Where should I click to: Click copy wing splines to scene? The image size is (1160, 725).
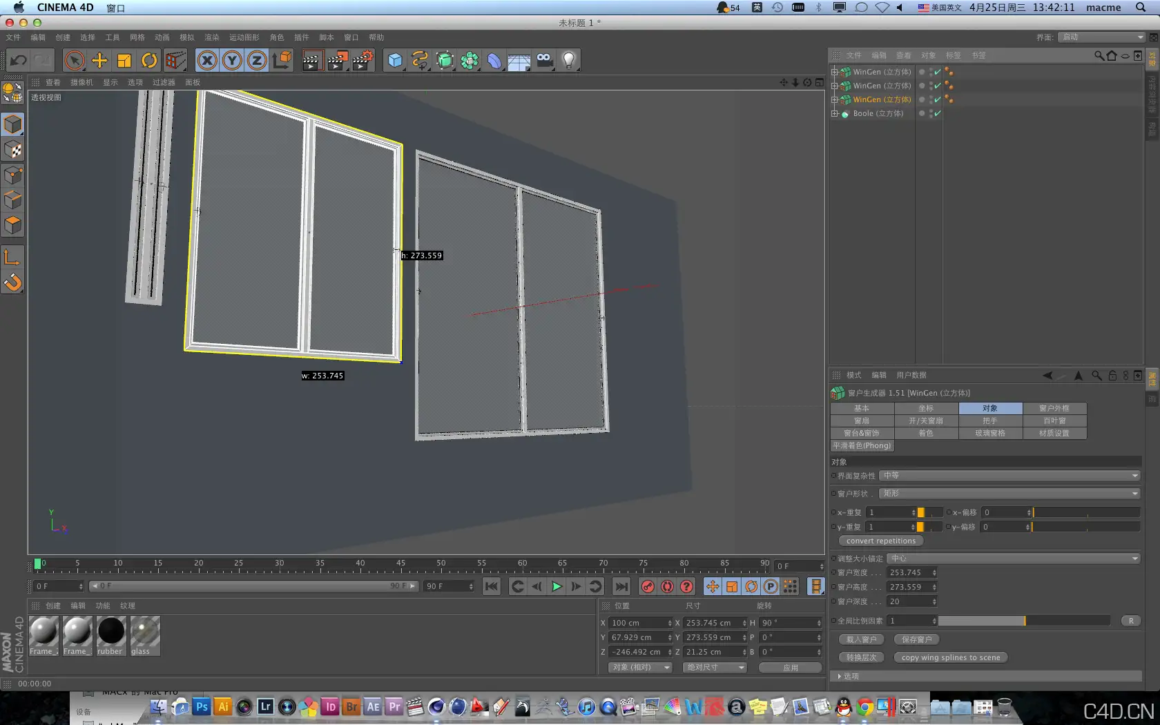point(951,657)
